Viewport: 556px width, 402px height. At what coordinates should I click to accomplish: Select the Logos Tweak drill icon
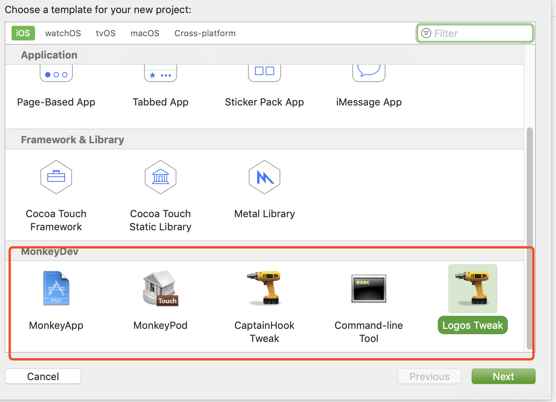[473, 288]
